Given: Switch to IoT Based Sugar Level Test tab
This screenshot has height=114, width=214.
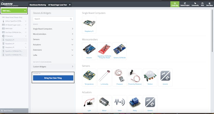Looking at the screenshot, I should [x=58, y=5].
